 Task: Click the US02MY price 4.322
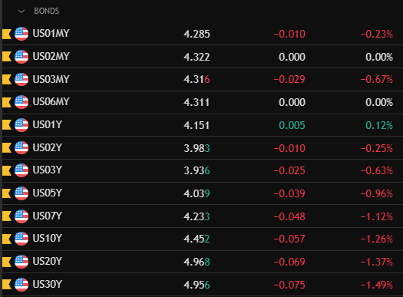point(197,57)
